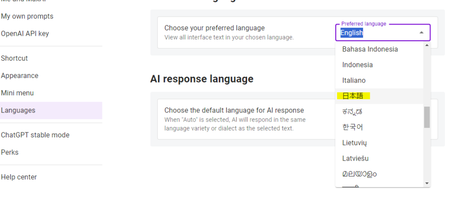The height and width of the screenshot is (205, 464).
Task: Open Mini menu settings
Action: click(x=17, y=93)
